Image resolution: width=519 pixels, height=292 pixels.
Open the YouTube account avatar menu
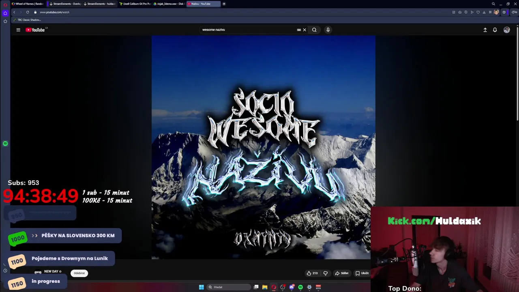(x=506, y=30)
